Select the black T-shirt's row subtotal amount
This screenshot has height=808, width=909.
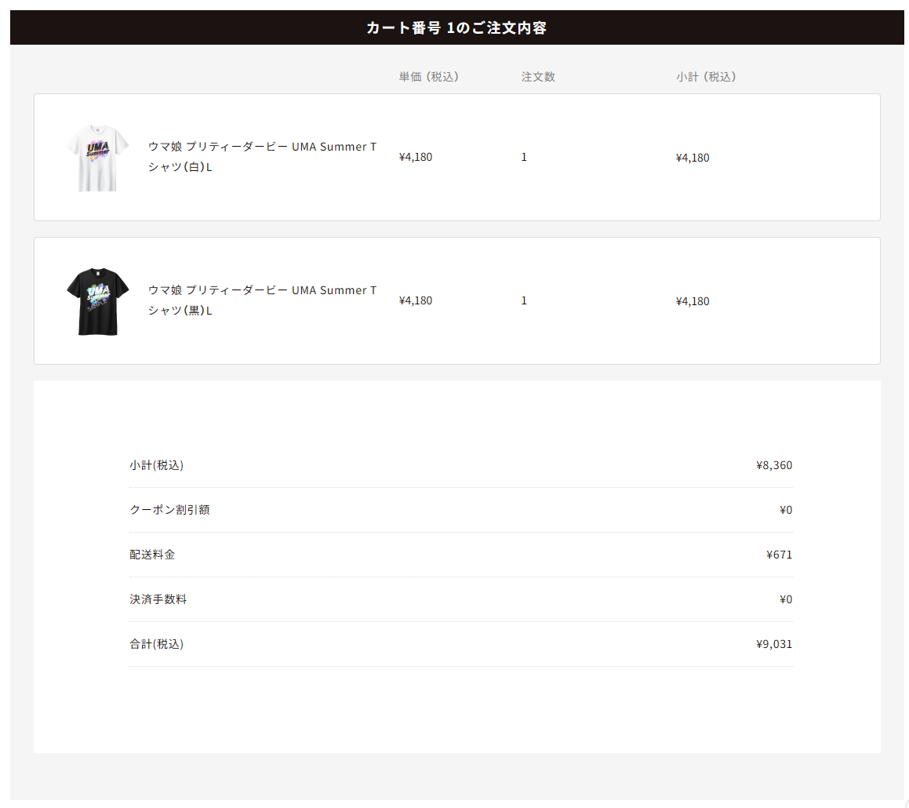pos(693,301)
